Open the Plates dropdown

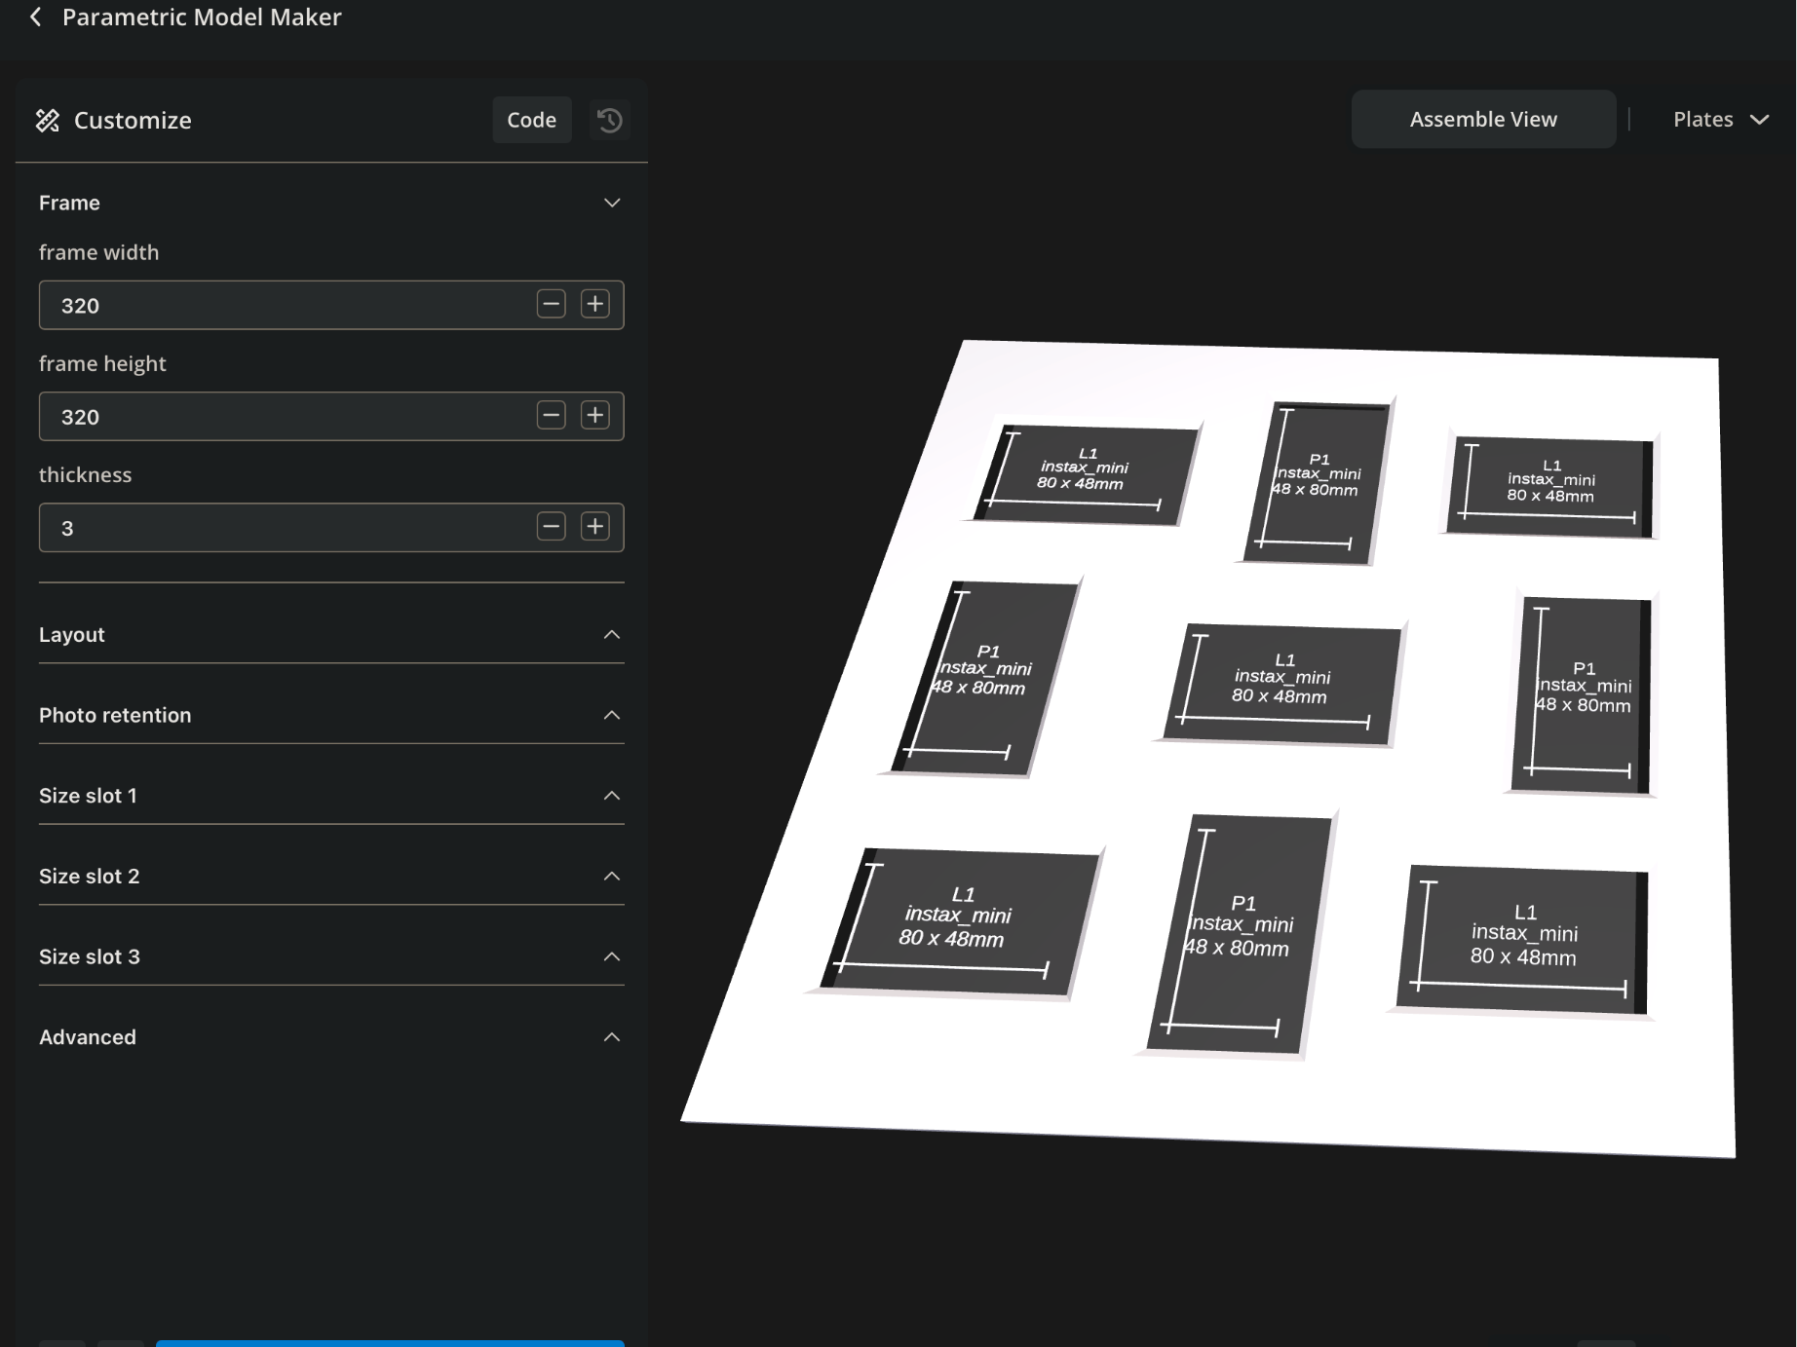coord(1721,119)
